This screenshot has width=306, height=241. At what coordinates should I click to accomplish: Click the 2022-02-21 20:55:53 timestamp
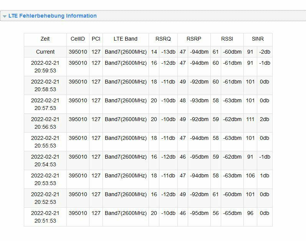[45, 142]
